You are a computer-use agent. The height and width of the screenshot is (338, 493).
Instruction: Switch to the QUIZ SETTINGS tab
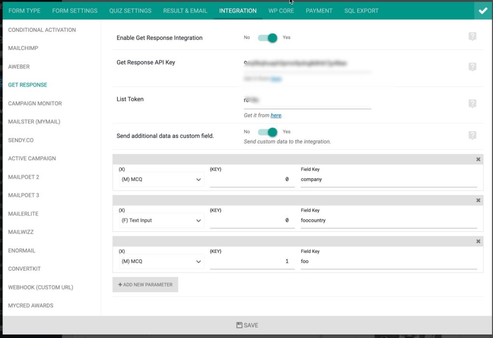coord(130,10)
